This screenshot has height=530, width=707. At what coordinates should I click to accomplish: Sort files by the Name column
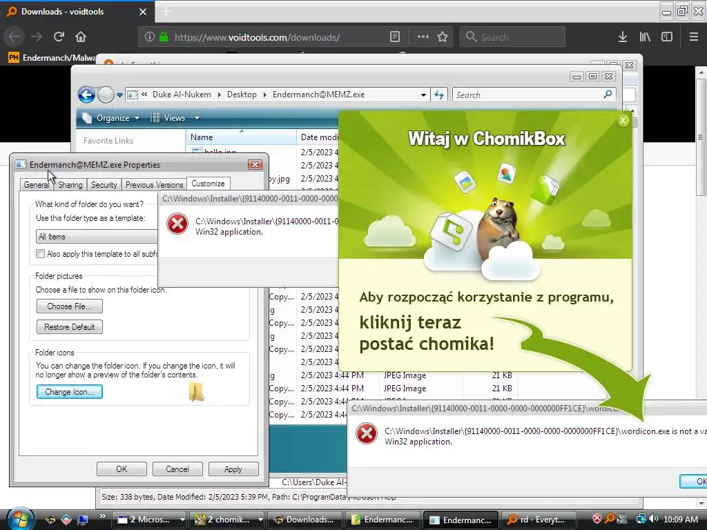[x=241, y=137]
